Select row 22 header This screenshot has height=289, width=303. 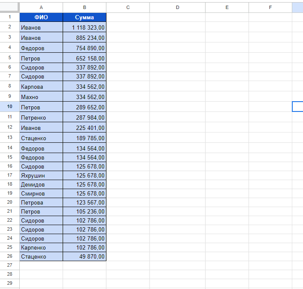coord(10,220)
